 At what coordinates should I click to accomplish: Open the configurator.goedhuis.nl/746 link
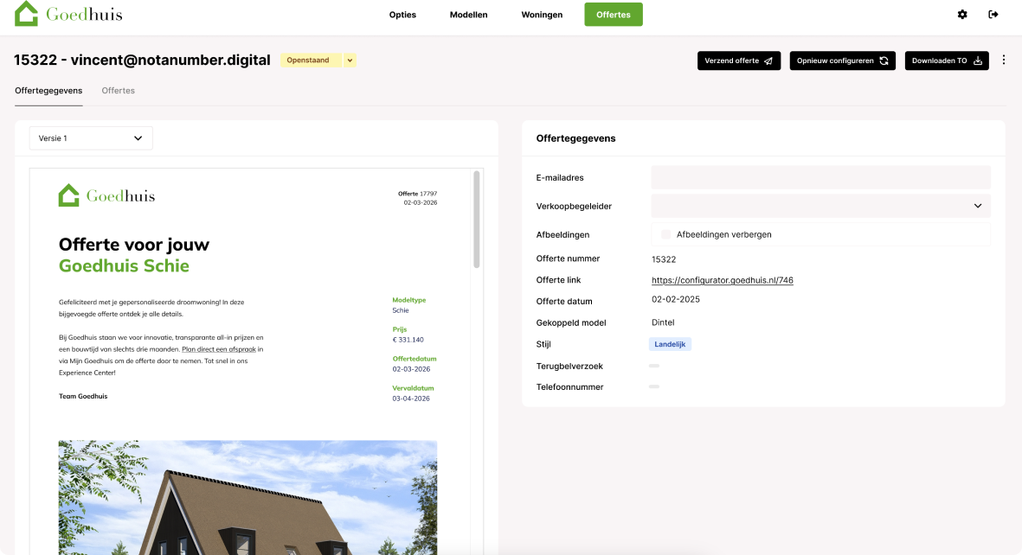point(723,280)
